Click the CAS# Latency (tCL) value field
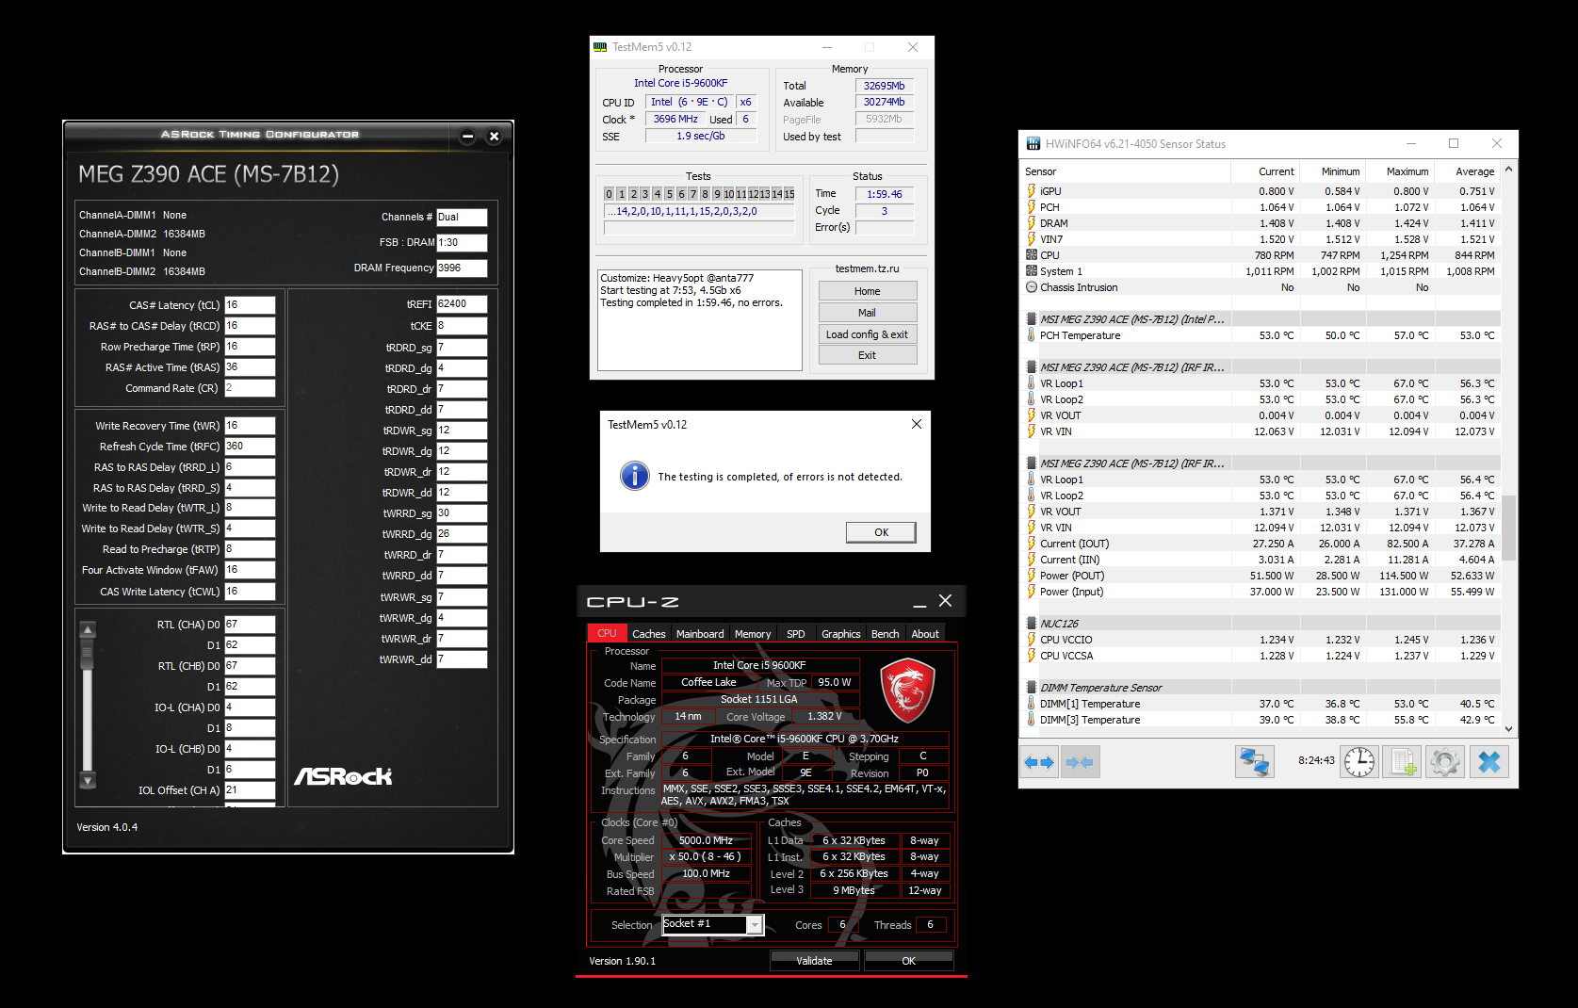Image resolution: width=1578 pixels, height=1008 pixels. [250, 305]
